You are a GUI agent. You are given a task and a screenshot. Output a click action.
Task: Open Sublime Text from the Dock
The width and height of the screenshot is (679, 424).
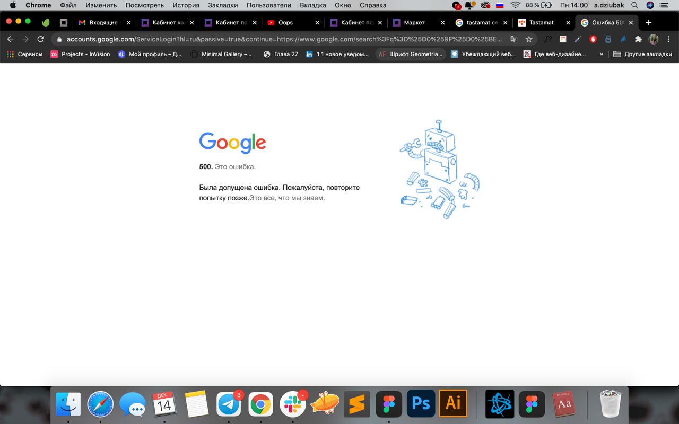pos(356,405)
